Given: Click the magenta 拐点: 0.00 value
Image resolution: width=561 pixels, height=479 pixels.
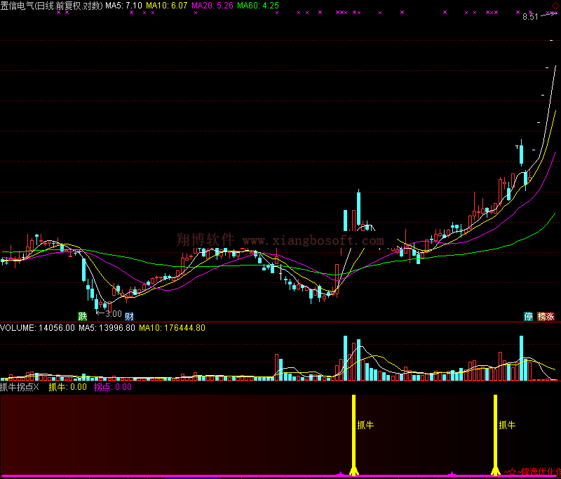Looking at the screenshot, I should (113, 387).
